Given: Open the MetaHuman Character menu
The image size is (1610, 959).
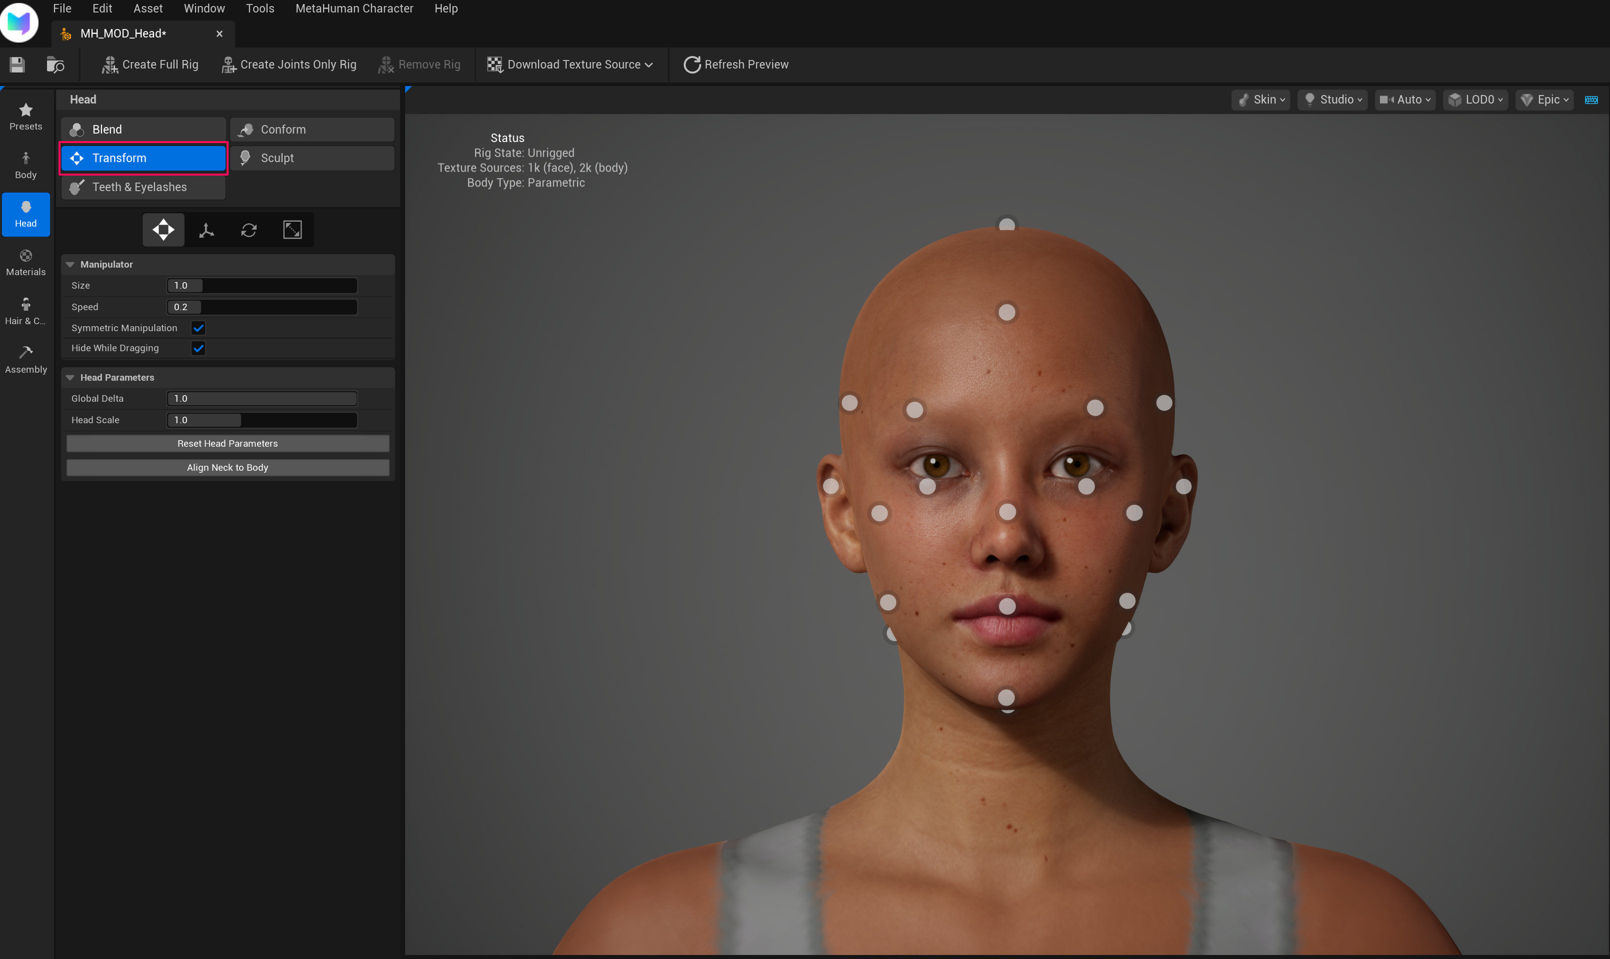Looking at the screenshot, I should [x=354, y=9].
